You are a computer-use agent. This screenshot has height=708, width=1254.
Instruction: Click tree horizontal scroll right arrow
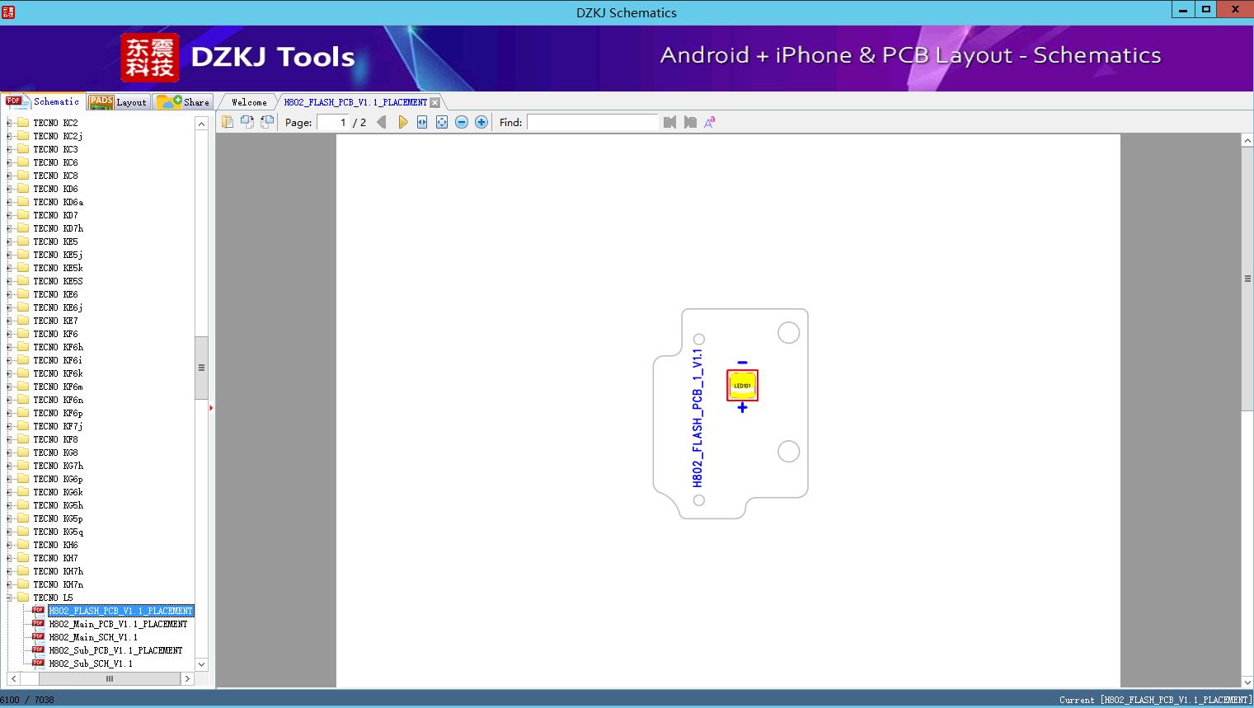click(x=187, y=678)
